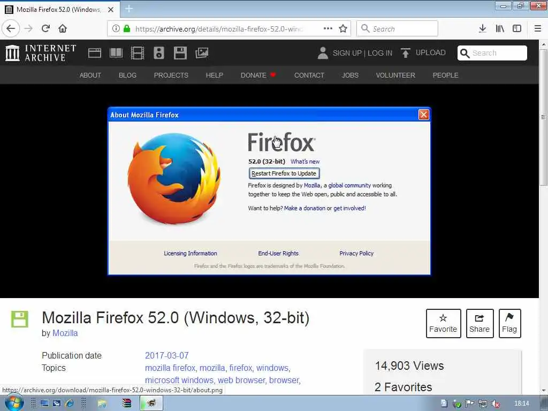Open the Firefox hamburger menu
The image size is (548, 411).
[537, 28]
